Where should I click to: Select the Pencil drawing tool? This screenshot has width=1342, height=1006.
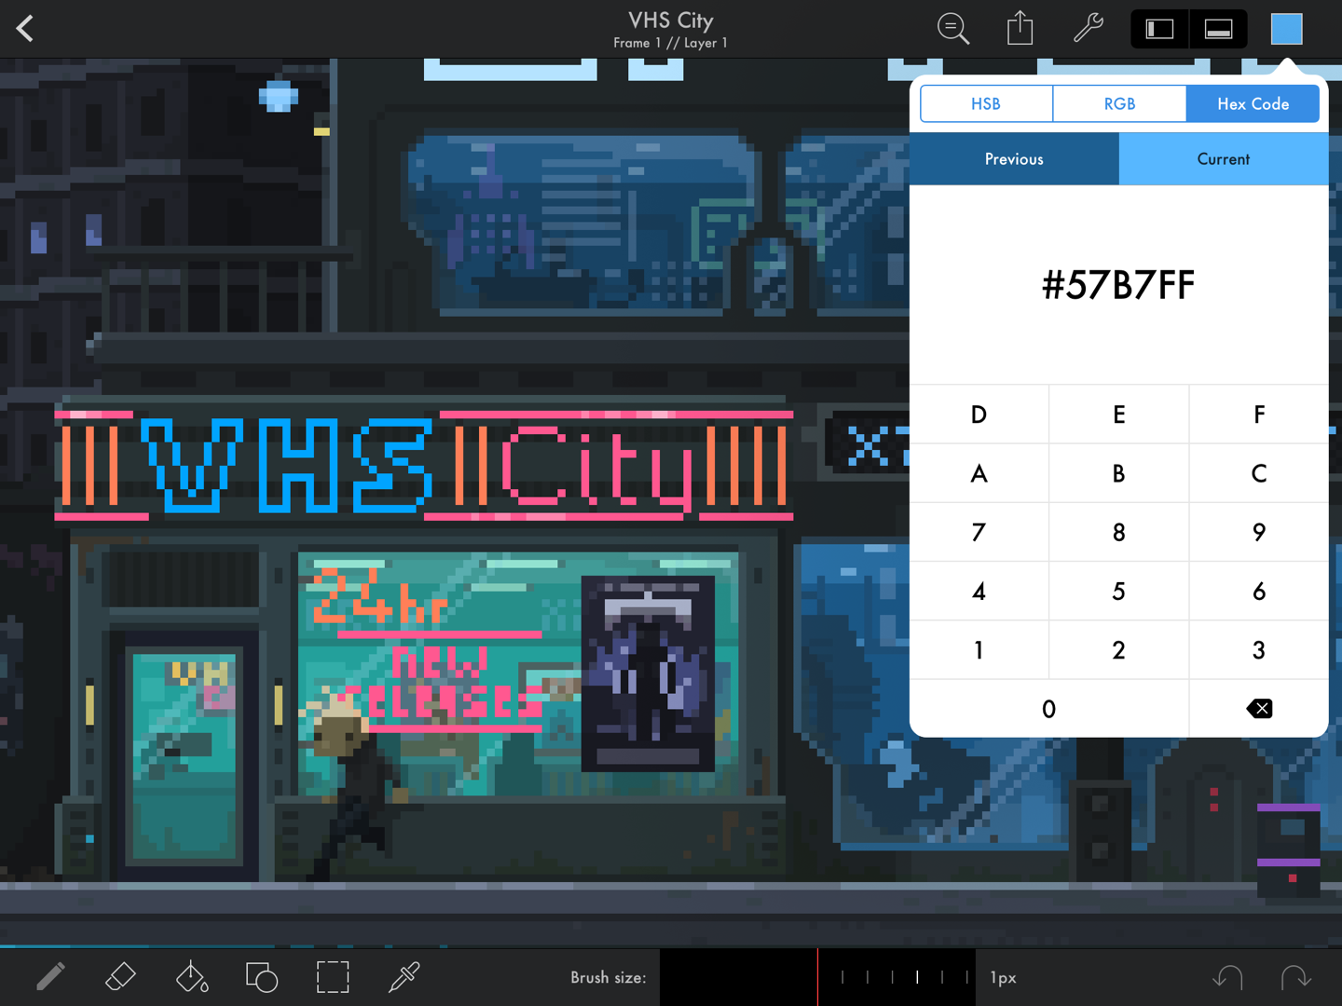[50, 977]
